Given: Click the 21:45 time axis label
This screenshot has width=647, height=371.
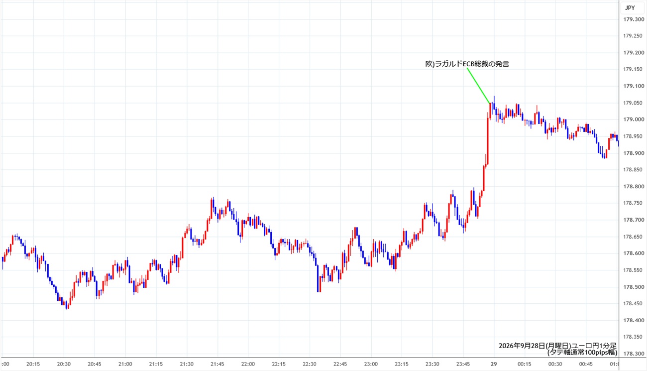Looking at the screenshot, I should coord(217,365).
